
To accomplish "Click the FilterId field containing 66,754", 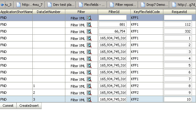I will (x=113, y=31).
